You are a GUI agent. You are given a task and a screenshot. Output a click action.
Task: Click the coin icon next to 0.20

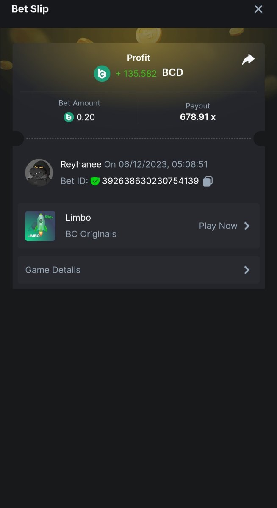(69, 117)
